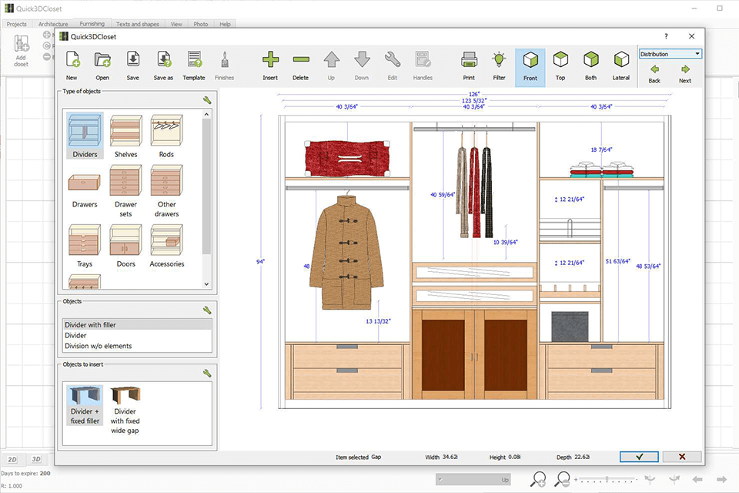Image resolution: width=739 pixels, height=493 pixels.
Task: Cancel using the red X button
Action: pyautogui.click(x=681, y=457)
